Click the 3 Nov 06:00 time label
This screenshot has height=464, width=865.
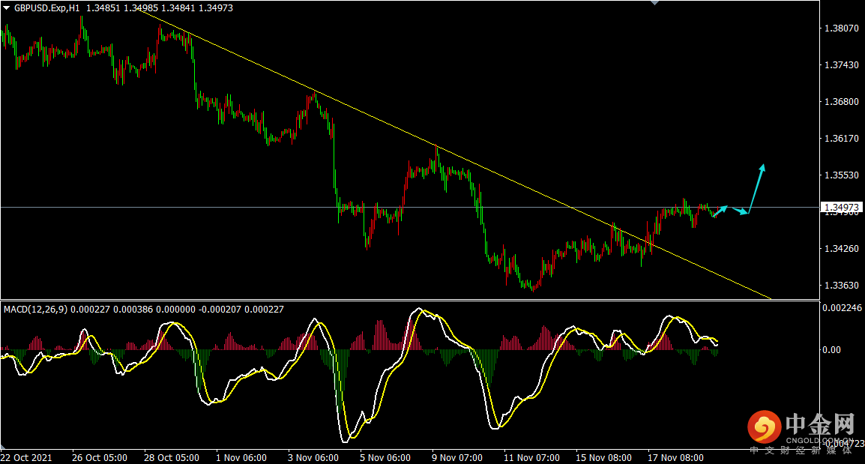pyautogui.click(x=313, y=458)
